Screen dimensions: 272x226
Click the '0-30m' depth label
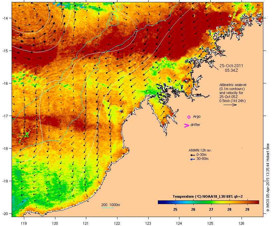click(x=201, y=155)
